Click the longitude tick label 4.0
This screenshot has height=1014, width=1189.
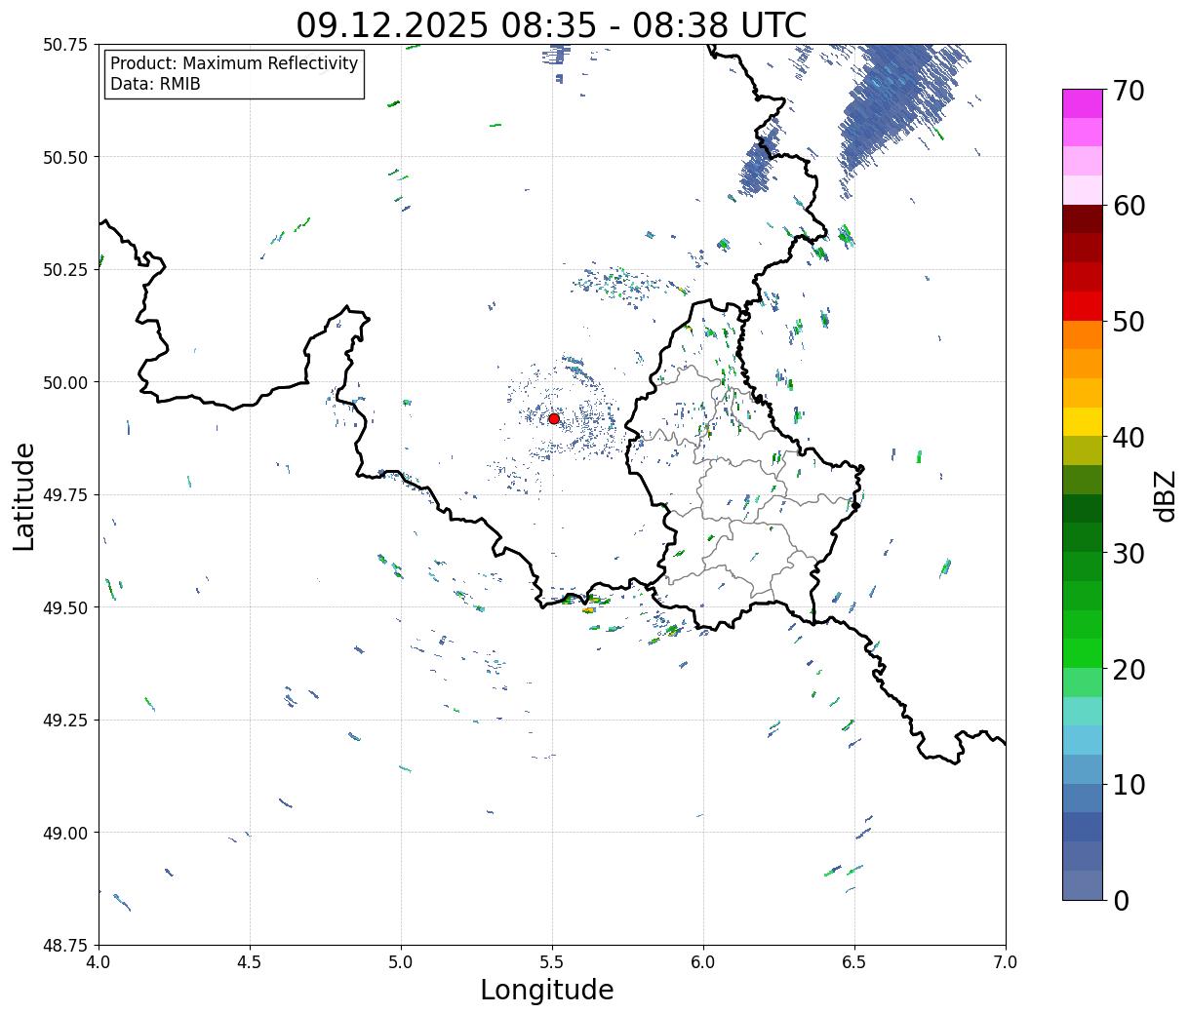tap(99, 961)
